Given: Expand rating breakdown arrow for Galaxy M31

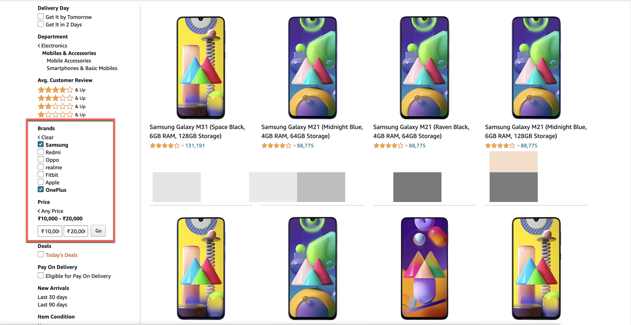Looking at the screenshot, I should pyautogui.click(x=183, y=146).
